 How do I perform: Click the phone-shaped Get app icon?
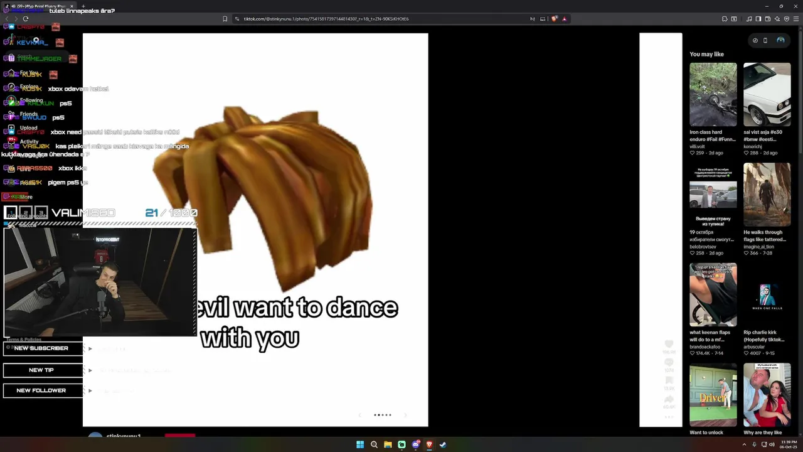pos(765,40)
